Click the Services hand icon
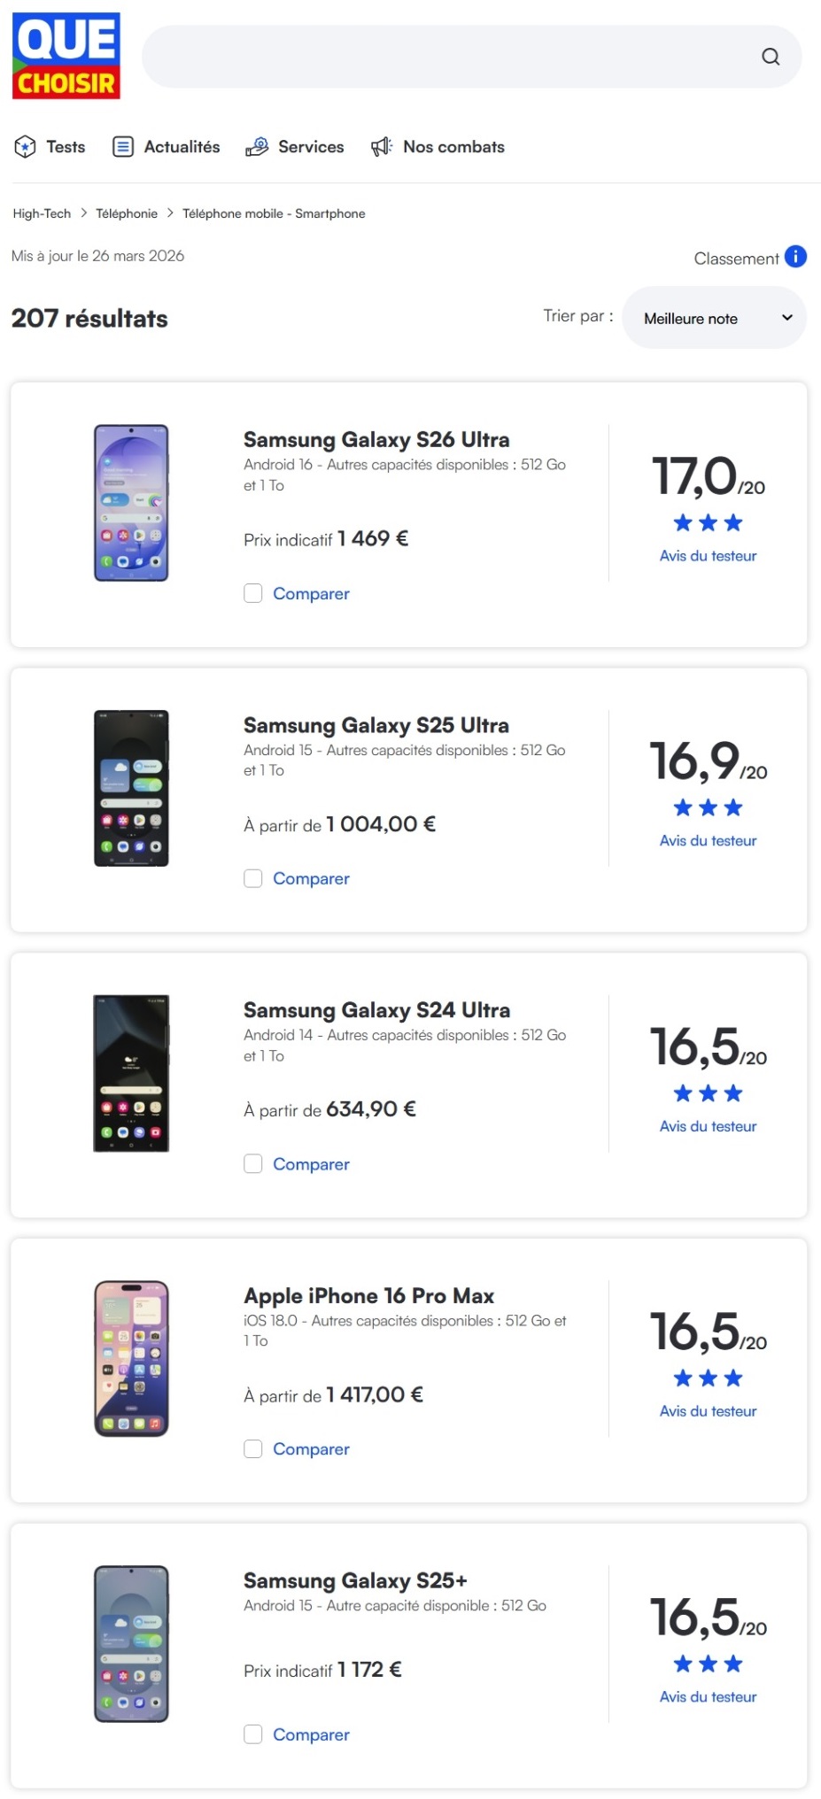821x1799 pixels. [x=257, y=147]
